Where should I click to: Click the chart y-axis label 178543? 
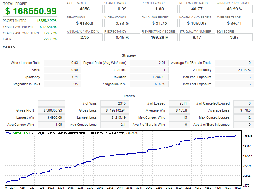tap(248, 137)
